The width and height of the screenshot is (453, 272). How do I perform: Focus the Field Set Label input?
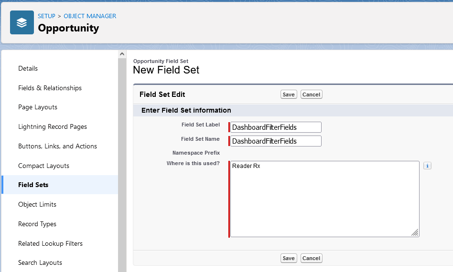tap(276, 127)
